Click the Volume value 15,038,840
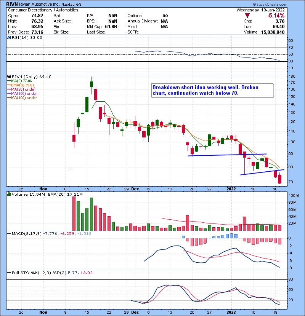Image resolution: width=305 pixels, height=316 pixels. [273, 32]
